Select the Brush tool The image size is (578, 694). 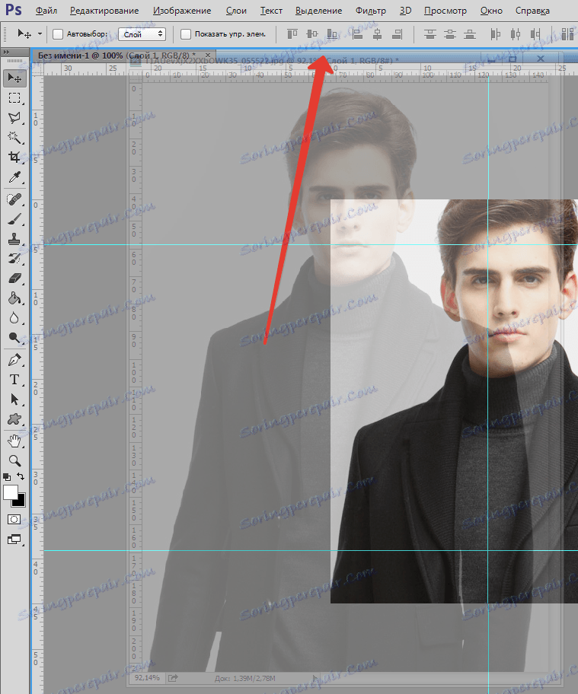pyautogui.click(x=14, y=219)
